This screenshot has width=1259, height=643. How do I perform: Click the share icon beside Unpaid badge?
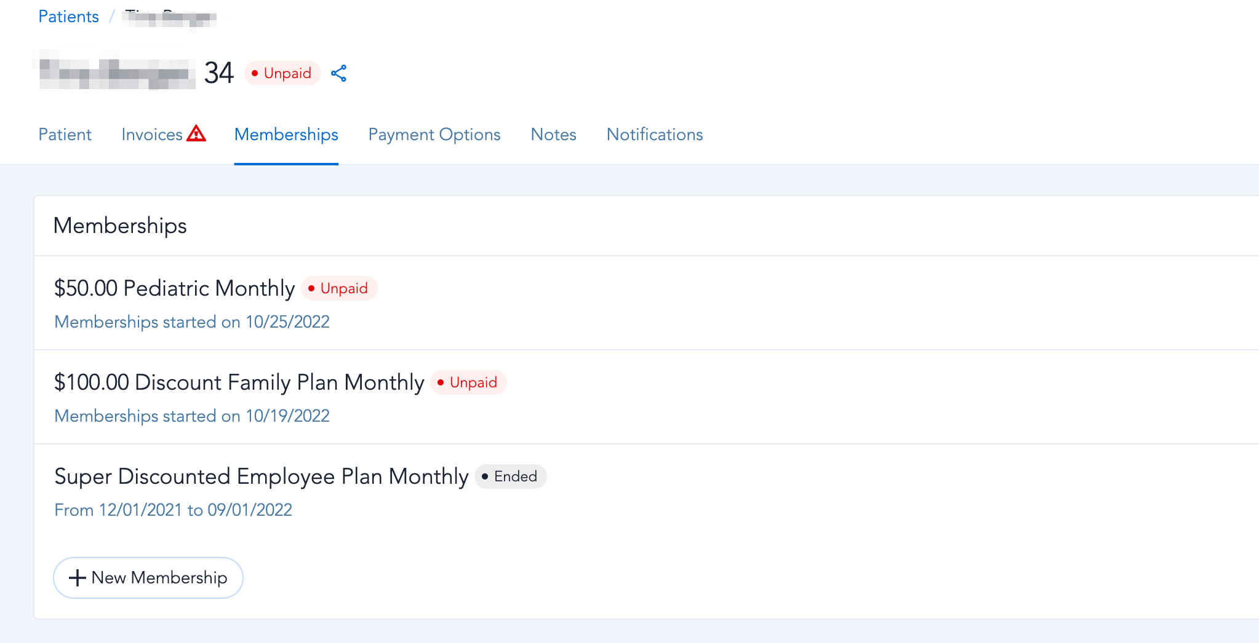338,73
